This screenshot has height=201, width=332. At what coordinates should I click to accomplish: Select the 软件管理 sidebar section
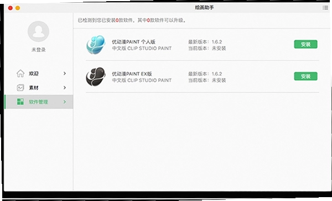[39, 102]
